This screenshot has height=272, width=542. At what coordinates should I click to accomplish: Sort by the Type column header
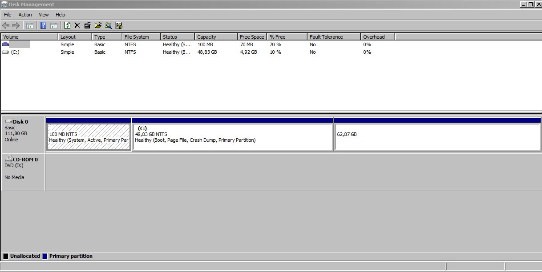(107, 37)
